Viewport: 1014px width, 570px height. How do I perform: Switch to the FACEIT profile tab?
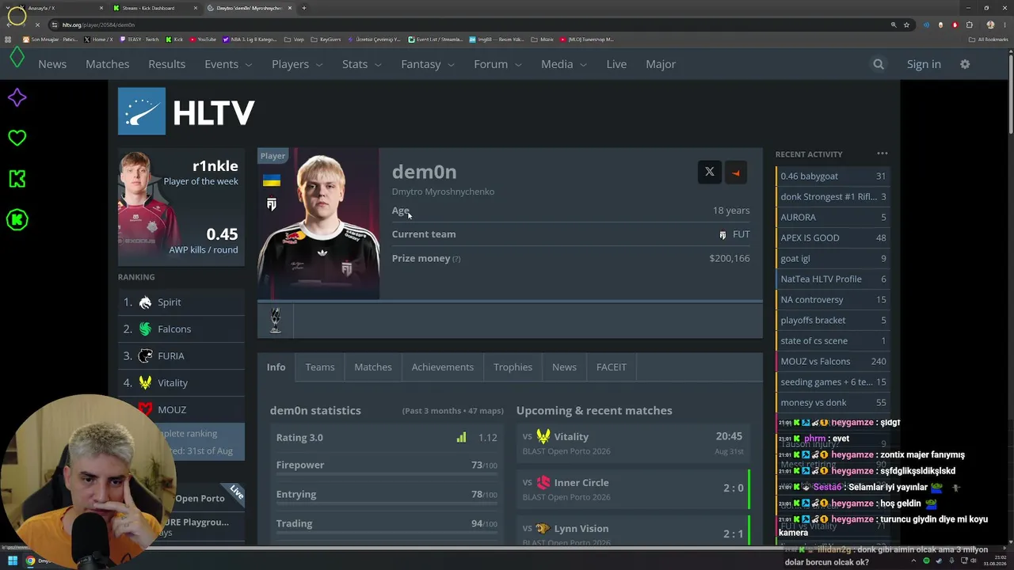click(x=612, y=367)
